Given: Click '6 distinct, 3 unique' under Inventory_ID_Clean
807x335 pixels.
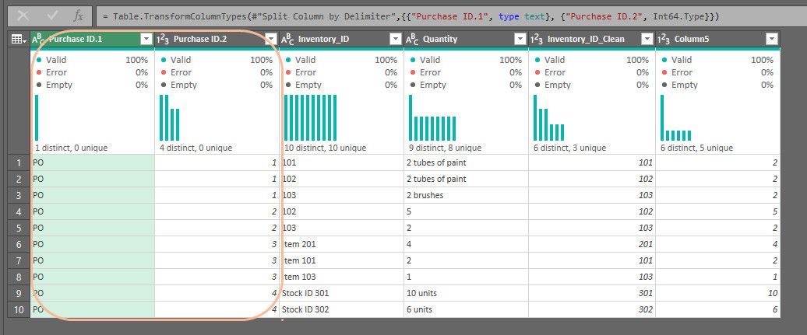Looking at the screenshot, I should [x=569, y=148].
